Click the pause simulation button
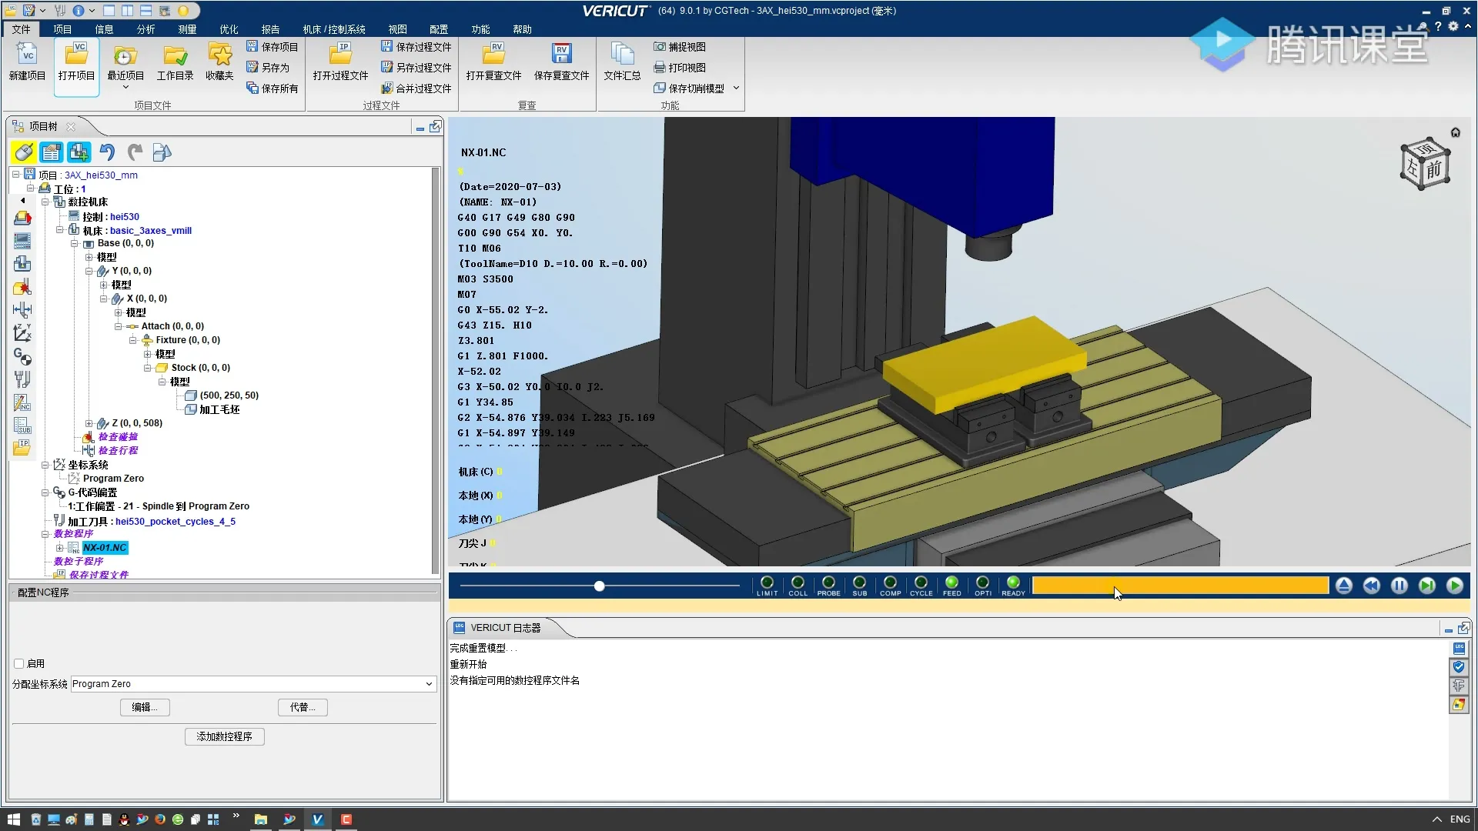 point(1399,586)
